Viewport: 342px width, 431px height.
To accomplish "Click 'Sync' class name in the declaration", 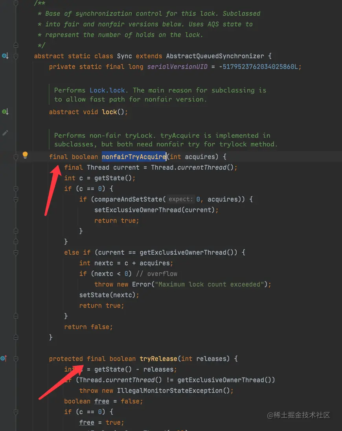I will (124, 56).
